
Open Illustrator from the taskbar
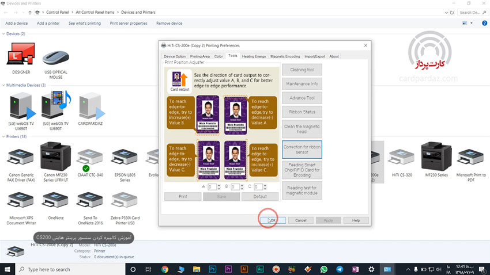[244, 269]
